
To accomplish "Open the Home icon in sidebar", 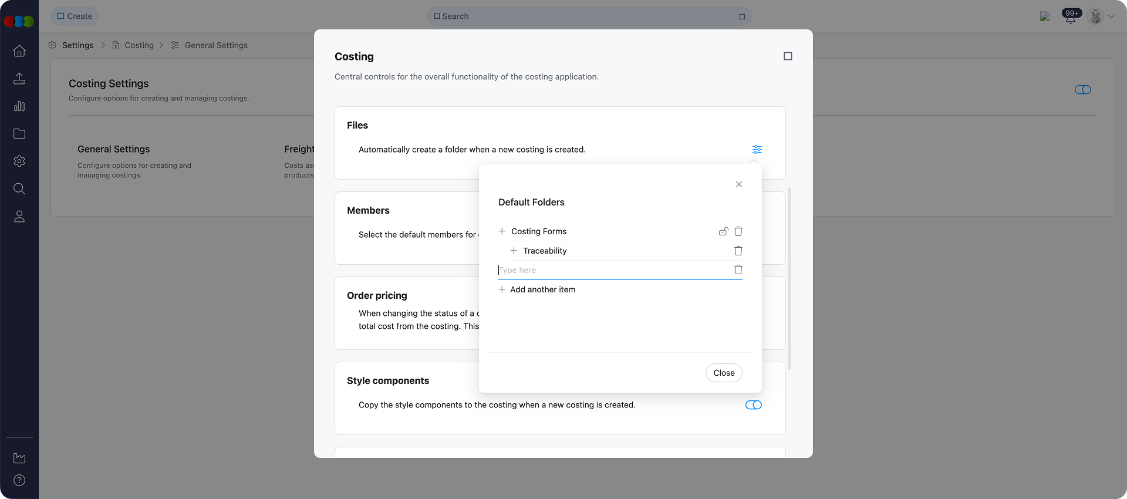I will point(19,51).
